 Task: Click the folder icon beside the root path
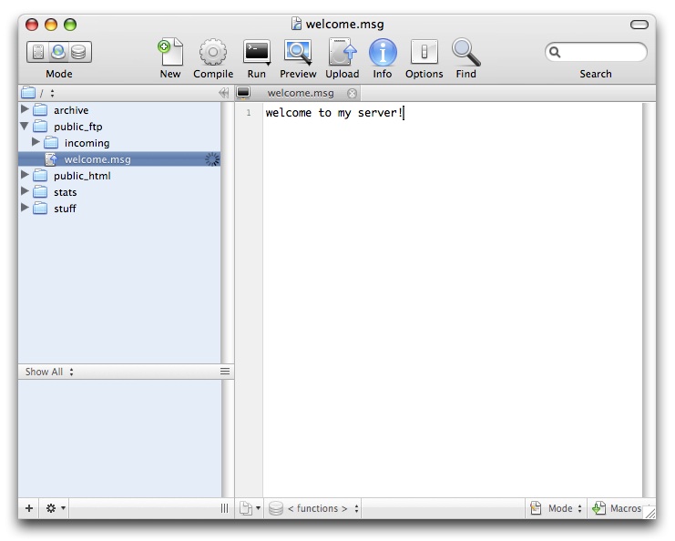pyautogui.click(x=28, y=93)
